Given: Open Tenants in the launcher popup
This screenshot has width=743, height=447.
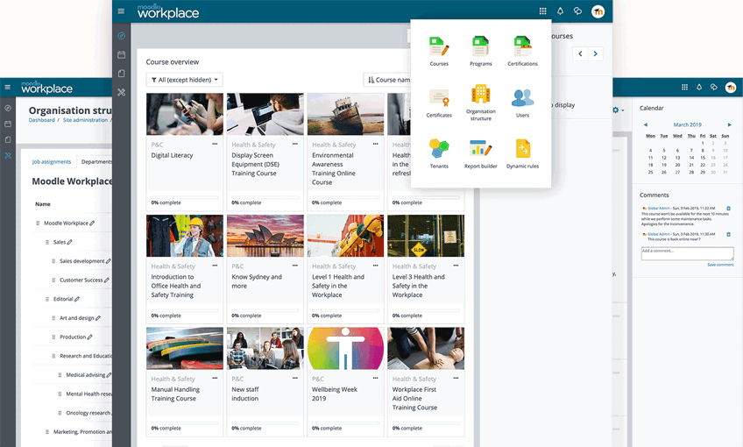Looking at the screenshot, I should click(x=439, y=153).
